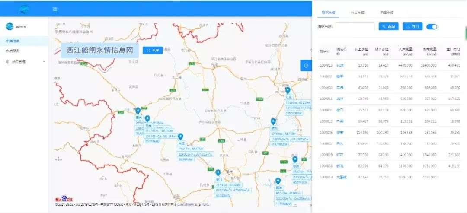Click the blue info icon on map edge
Viewport: 467px width, 213px height.
tap(306, 66)
